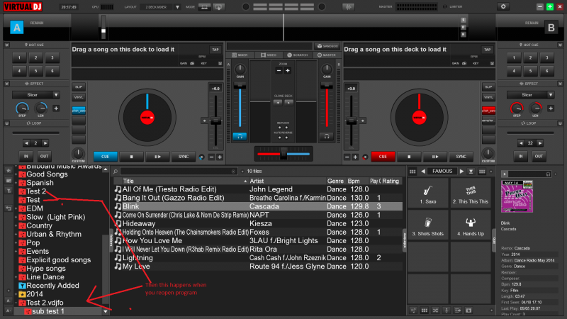
Task: Click the second mode icon in top bar
Action: point(219,7)
